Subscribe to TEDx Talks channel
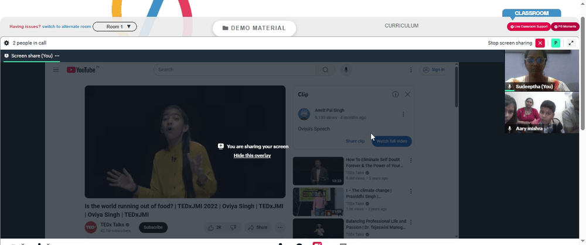This screenshot has width=586, height=245. [153, 227]
